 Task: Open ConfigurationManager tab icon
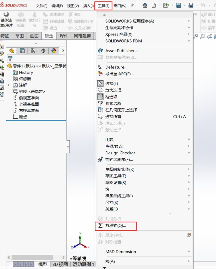click(33, 51)
